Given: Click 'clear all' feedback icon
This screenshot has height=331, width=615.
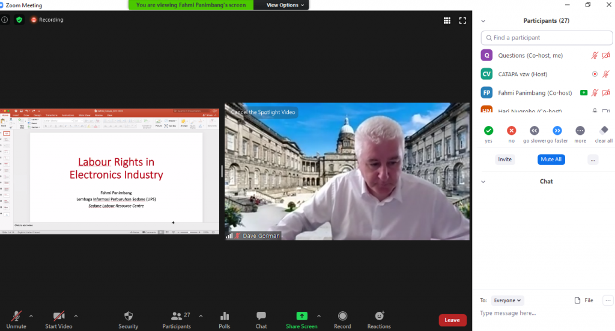Looking at the screenshot, I should tap(604, 130).
